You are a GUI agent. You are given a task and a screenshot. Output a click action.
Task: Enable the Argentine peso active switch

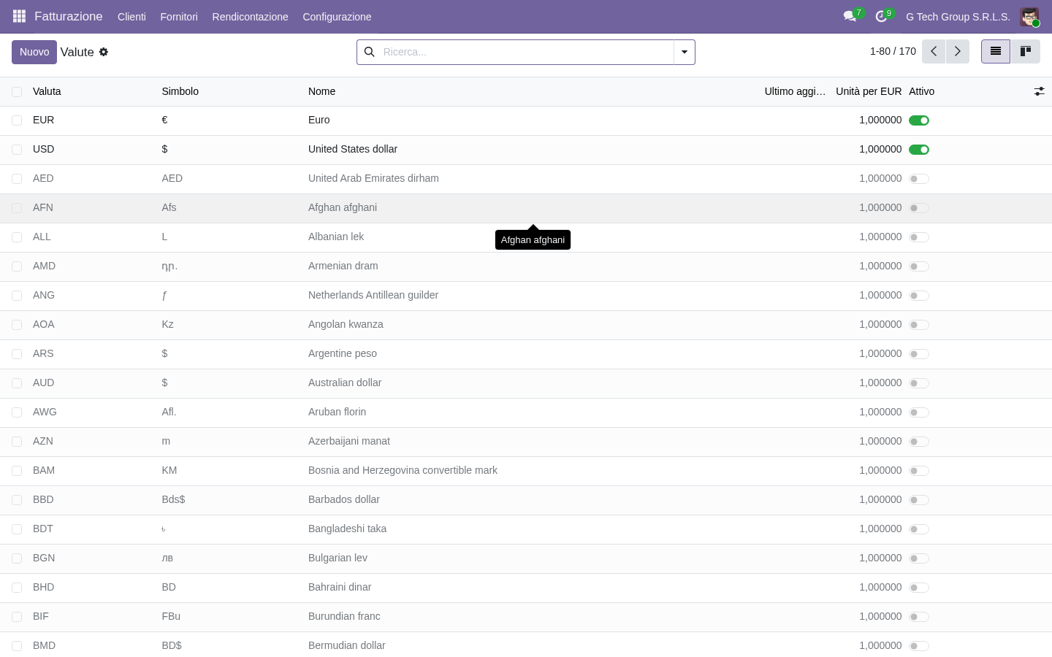click(x=919, y=354)
